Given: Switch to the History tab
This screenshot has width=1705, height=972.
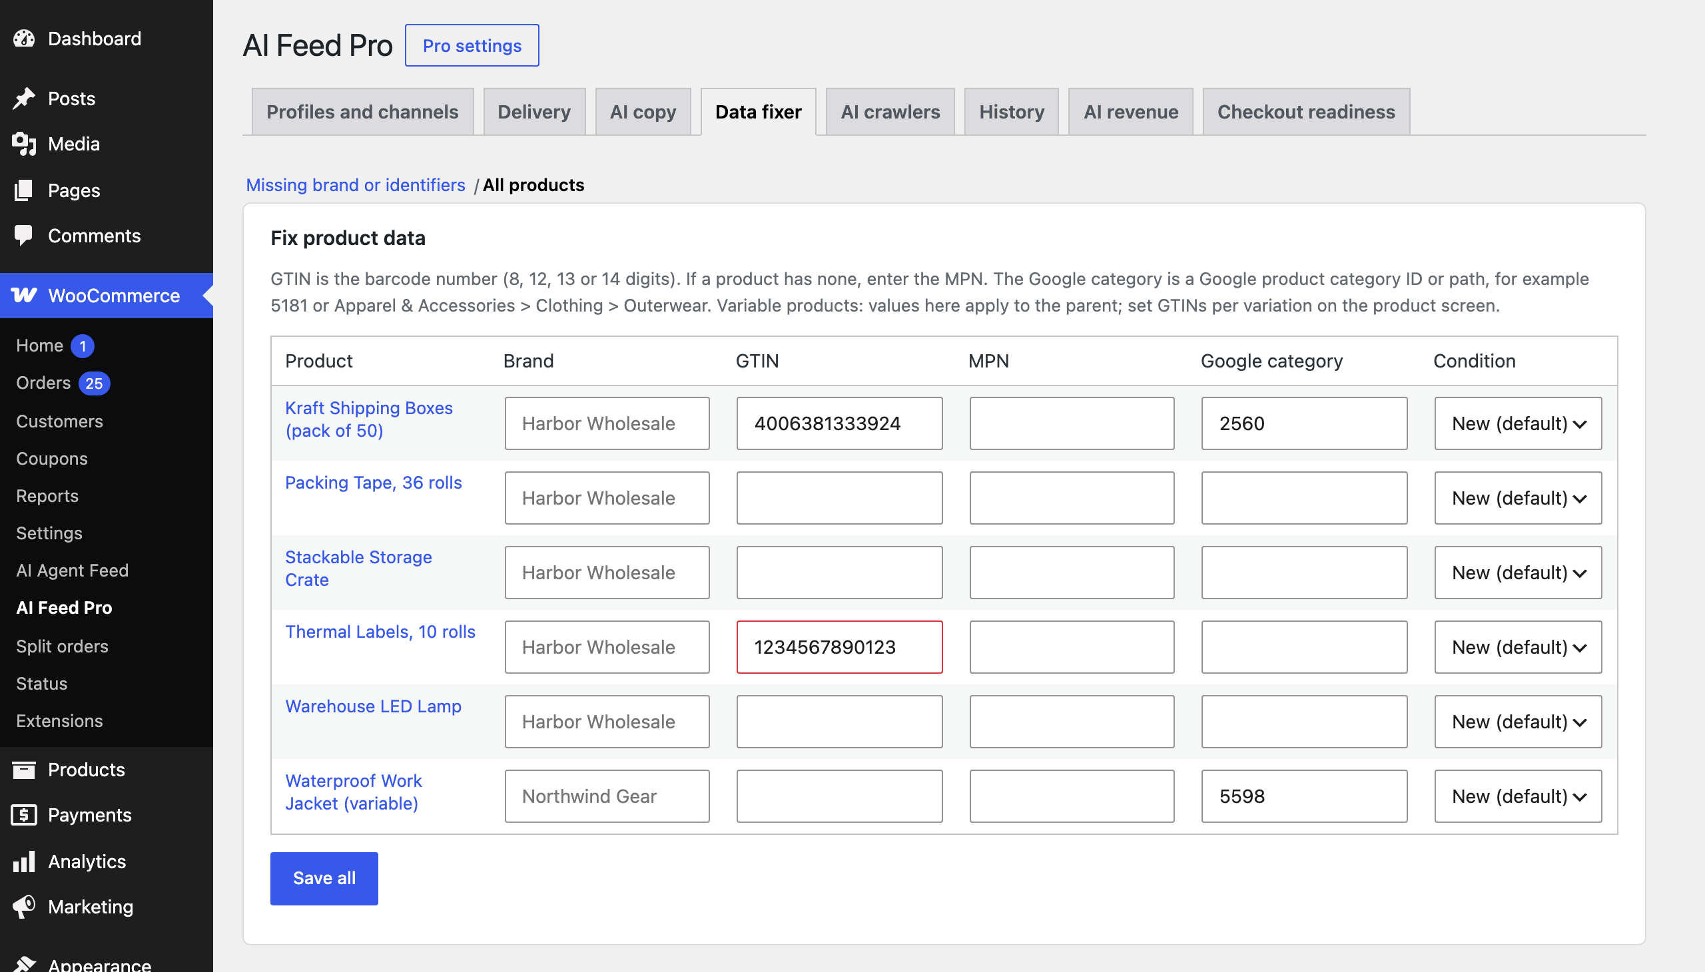Looking at the screenshot, I should [x=1012, y=111].
